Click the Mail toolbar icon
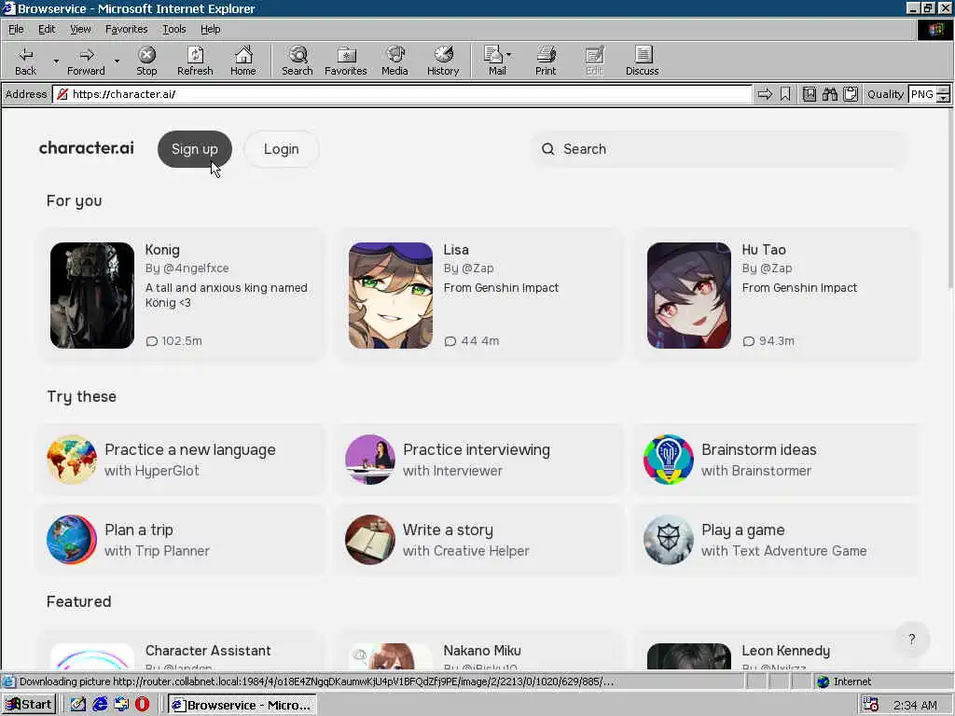The image size is (955, 716). (x=494, y=61)
